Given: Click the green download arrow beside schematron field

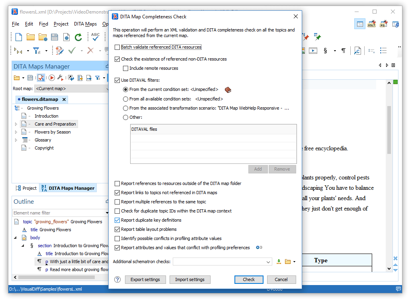Looking at the screenshot, I should pyautogui.click(x=279, y=262).
